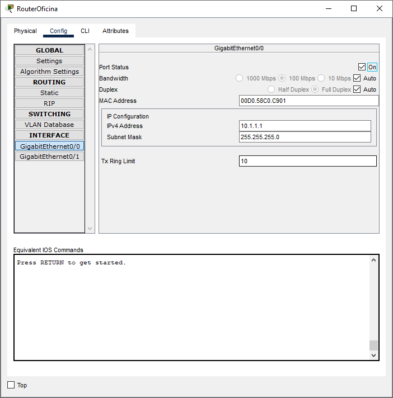Open the VLAN Database section
The width and height of the screenshot is (393, 398).
click(49, 125)
